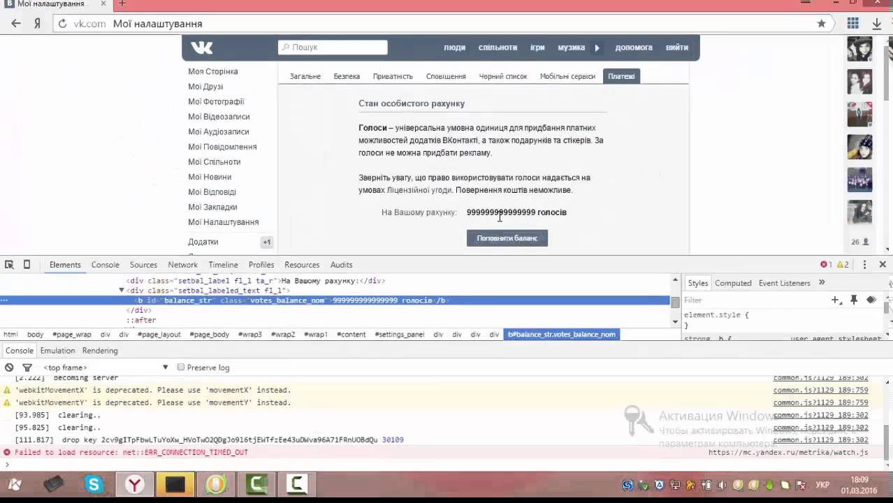Expand more Styles sidebar tabs chevron
893x503 pixels.
tap(822, 282)
